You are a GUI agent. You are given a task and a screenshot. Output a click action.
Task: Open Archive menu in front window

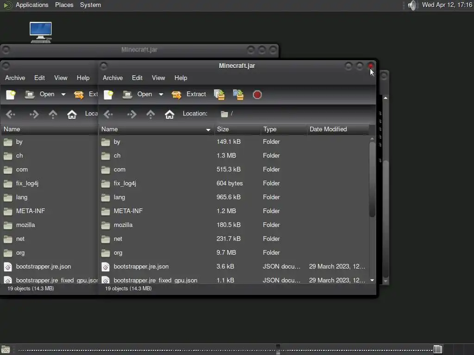pos(113,78)
